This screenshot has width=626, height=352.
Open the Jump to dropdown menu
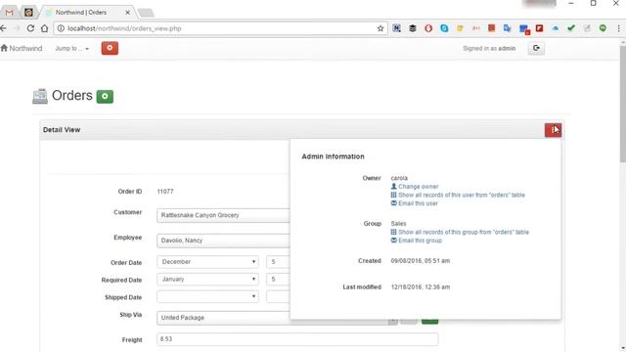click(71, 48)
